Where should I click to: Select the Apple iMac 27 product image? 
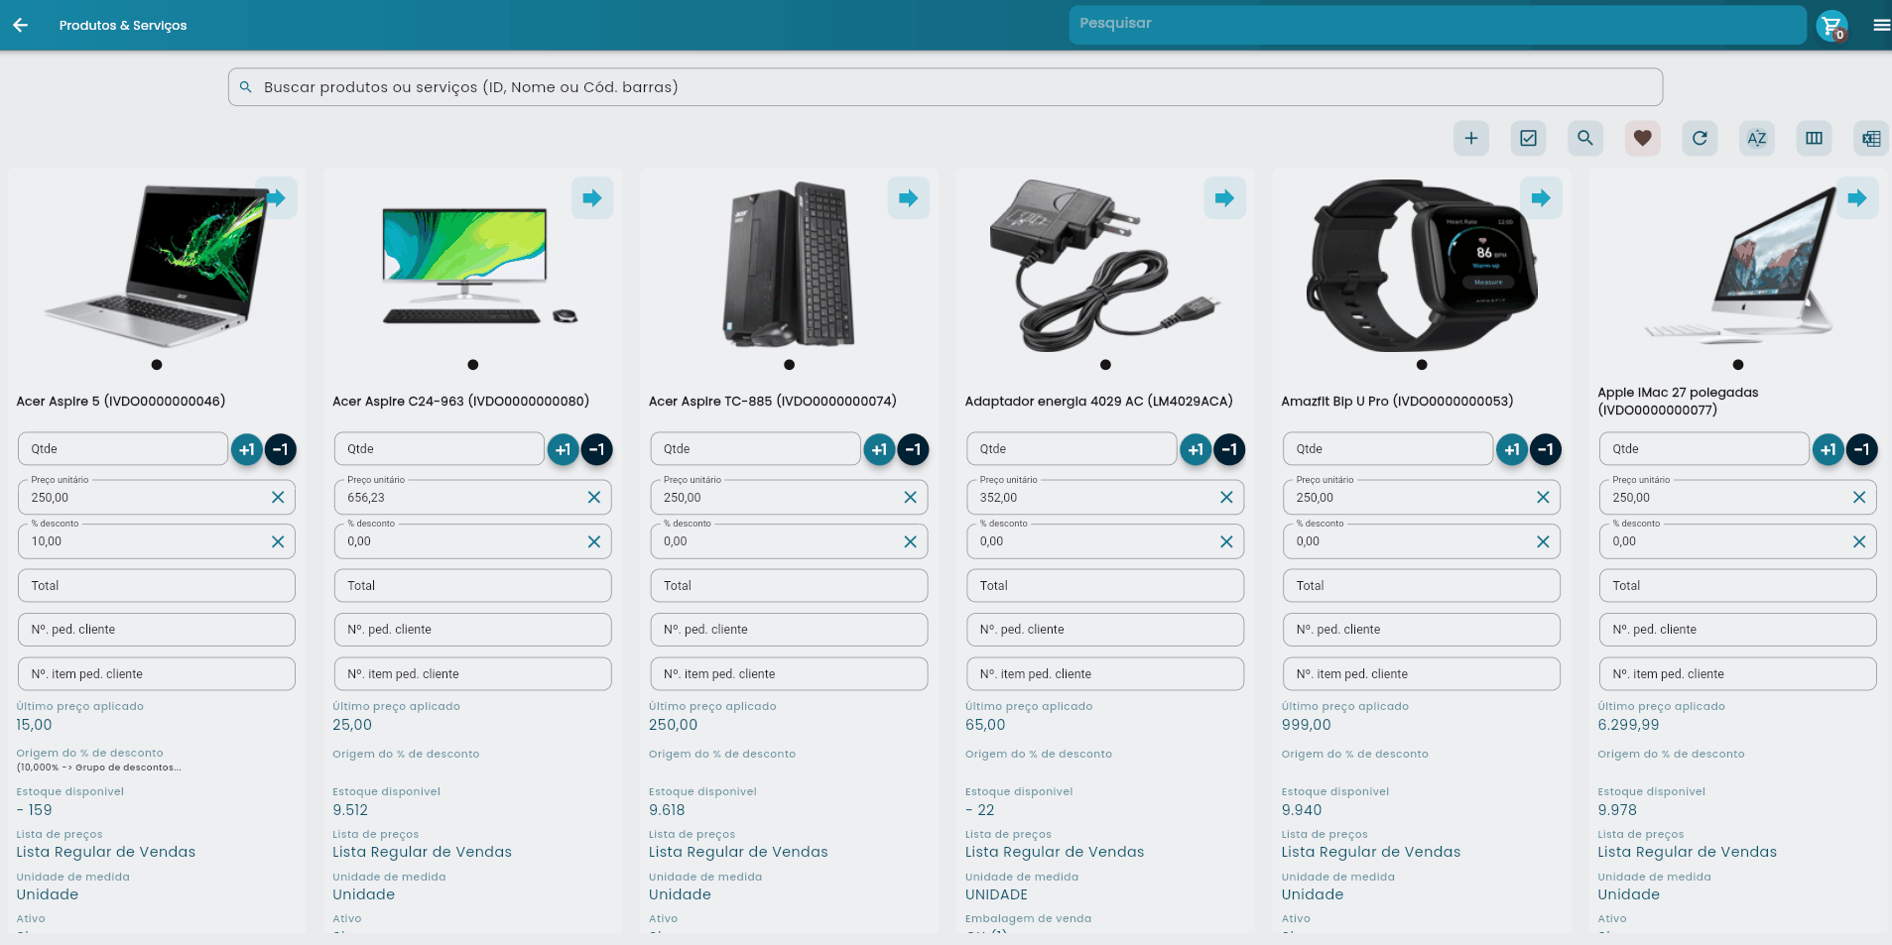pyautogui.click(x=1736, y=266)
